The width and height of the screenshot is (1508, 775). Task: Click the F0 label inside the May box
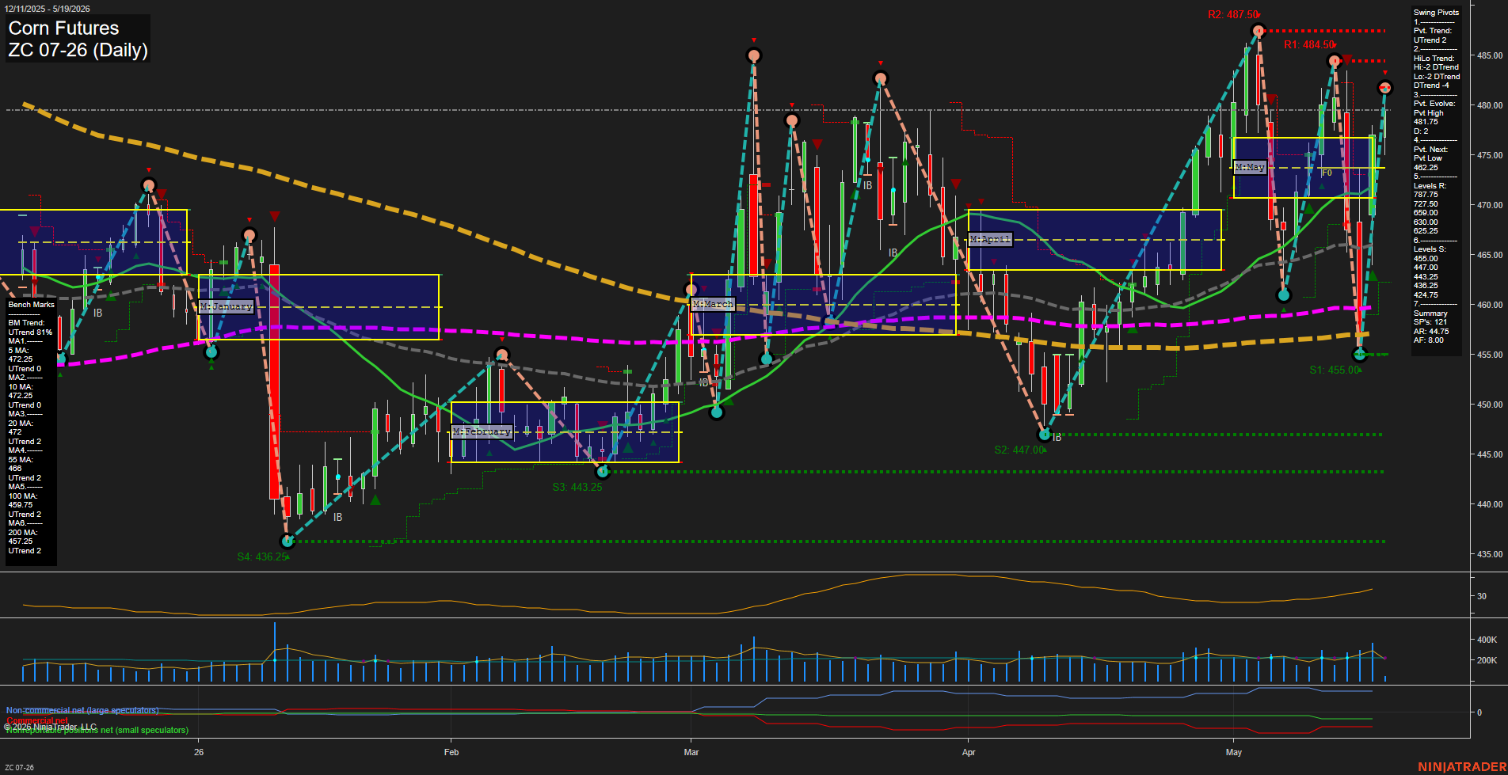1327,173
